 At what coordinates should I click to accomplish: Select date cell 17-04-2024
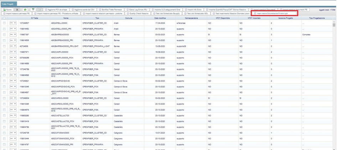160,23
